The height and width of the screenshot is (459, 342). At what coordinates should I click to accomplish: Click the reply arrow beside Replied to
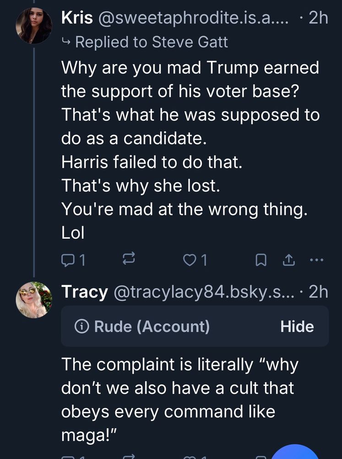coord(66,42)
